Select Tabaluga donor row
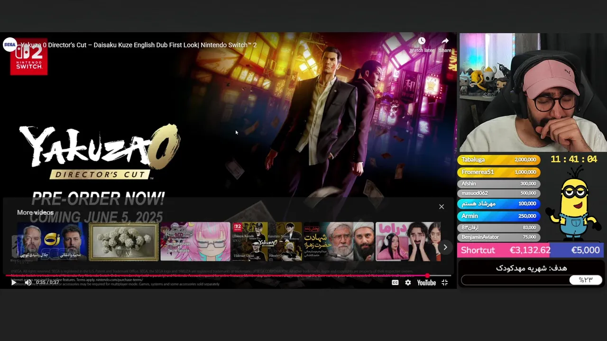This screenshot has width=607, height=341. (x=498, y=160)
